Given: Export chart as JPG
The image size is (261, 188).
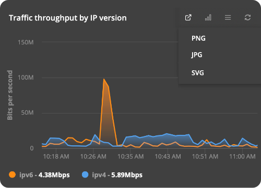Looking at the screenshot, I should click(x=197, y=55).
